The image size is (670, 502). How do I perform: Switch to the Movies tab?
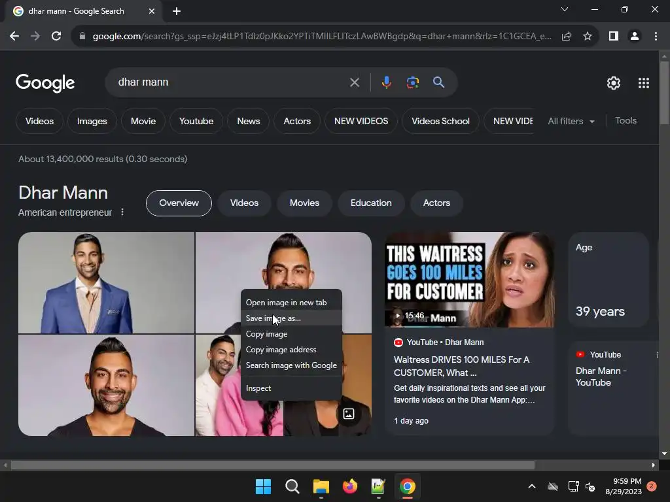(304, 203)
